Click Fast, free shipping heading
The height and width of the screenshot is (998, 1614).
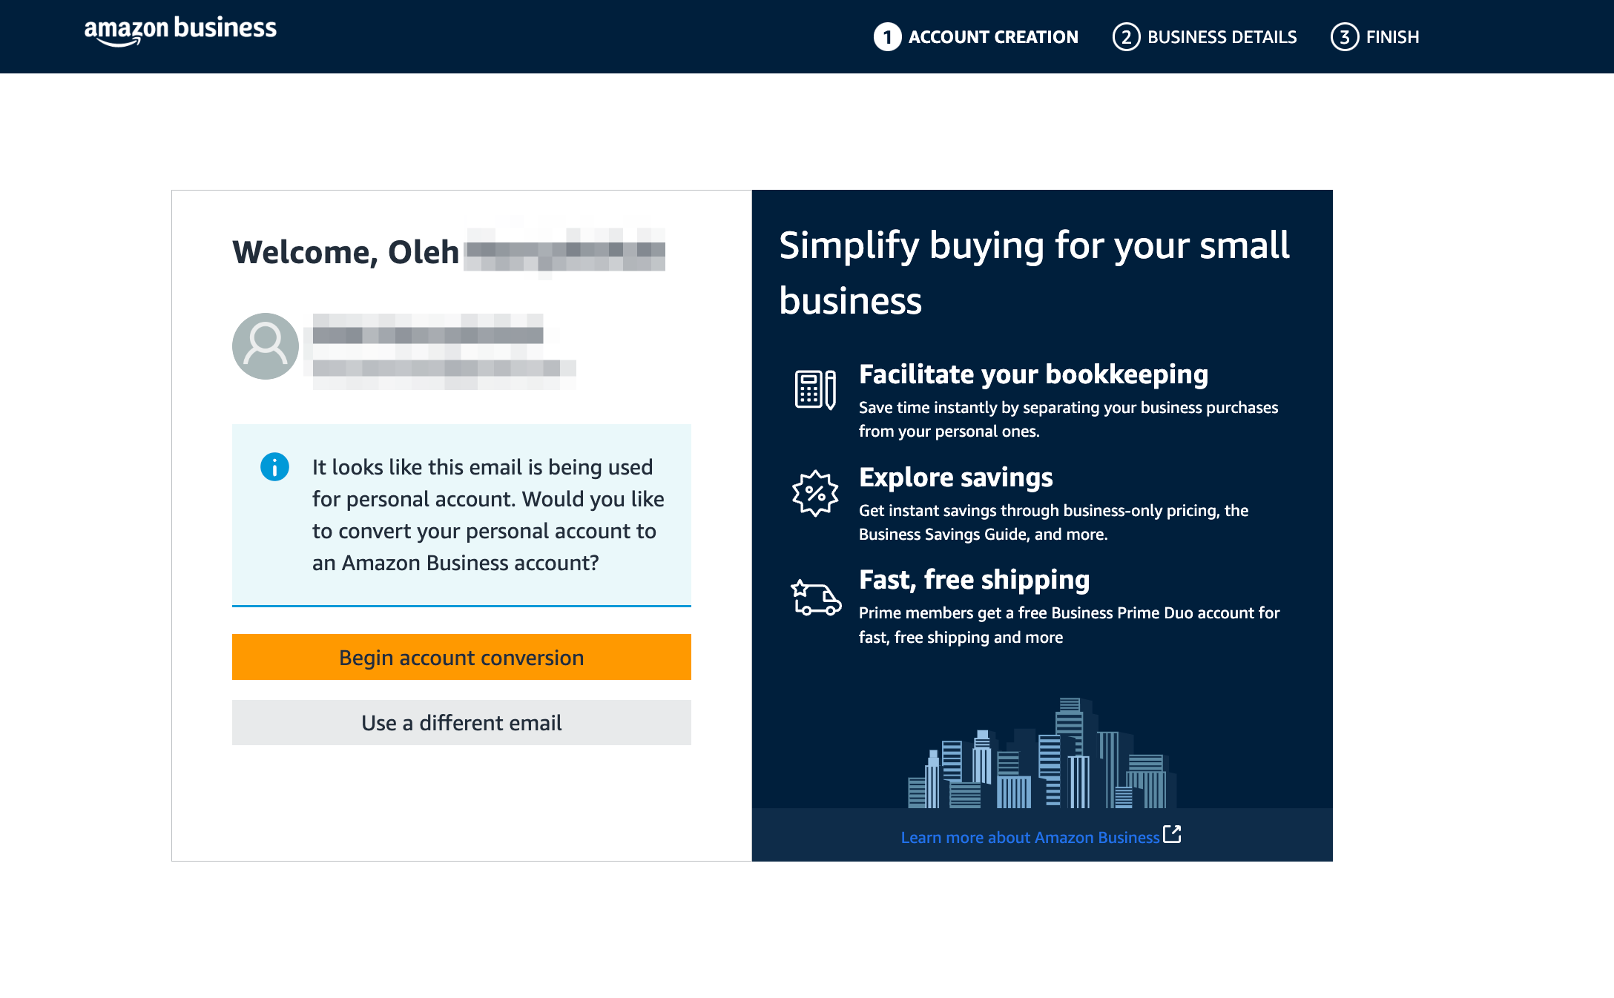point(974,580)
